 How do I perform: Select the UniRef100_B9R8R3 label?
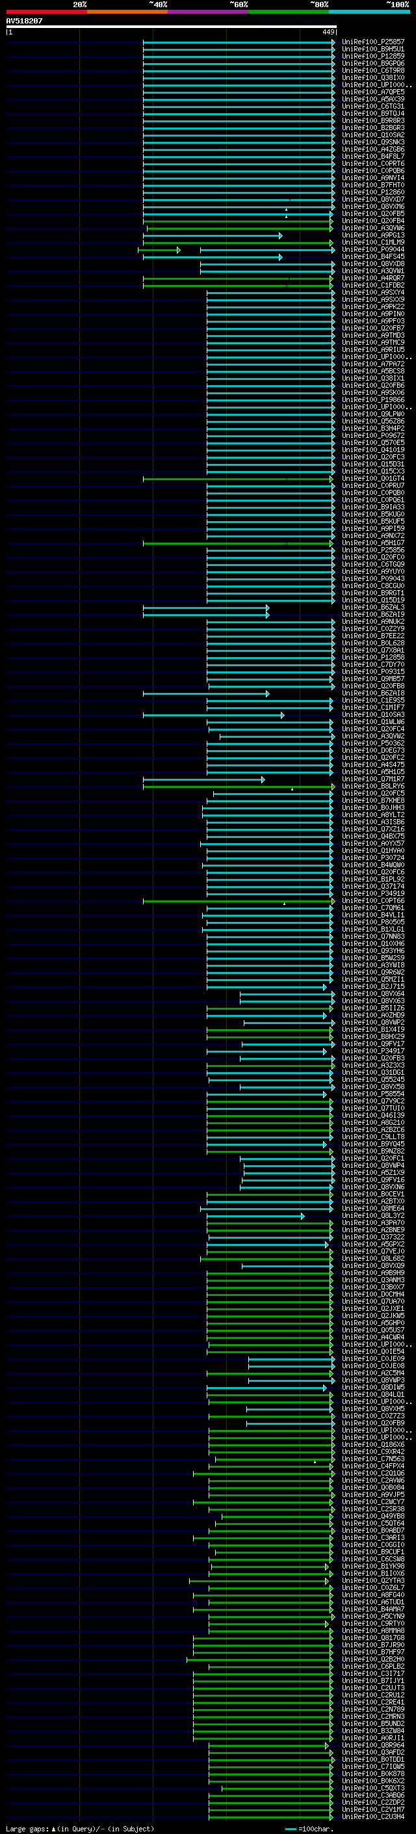pos(373,120)
